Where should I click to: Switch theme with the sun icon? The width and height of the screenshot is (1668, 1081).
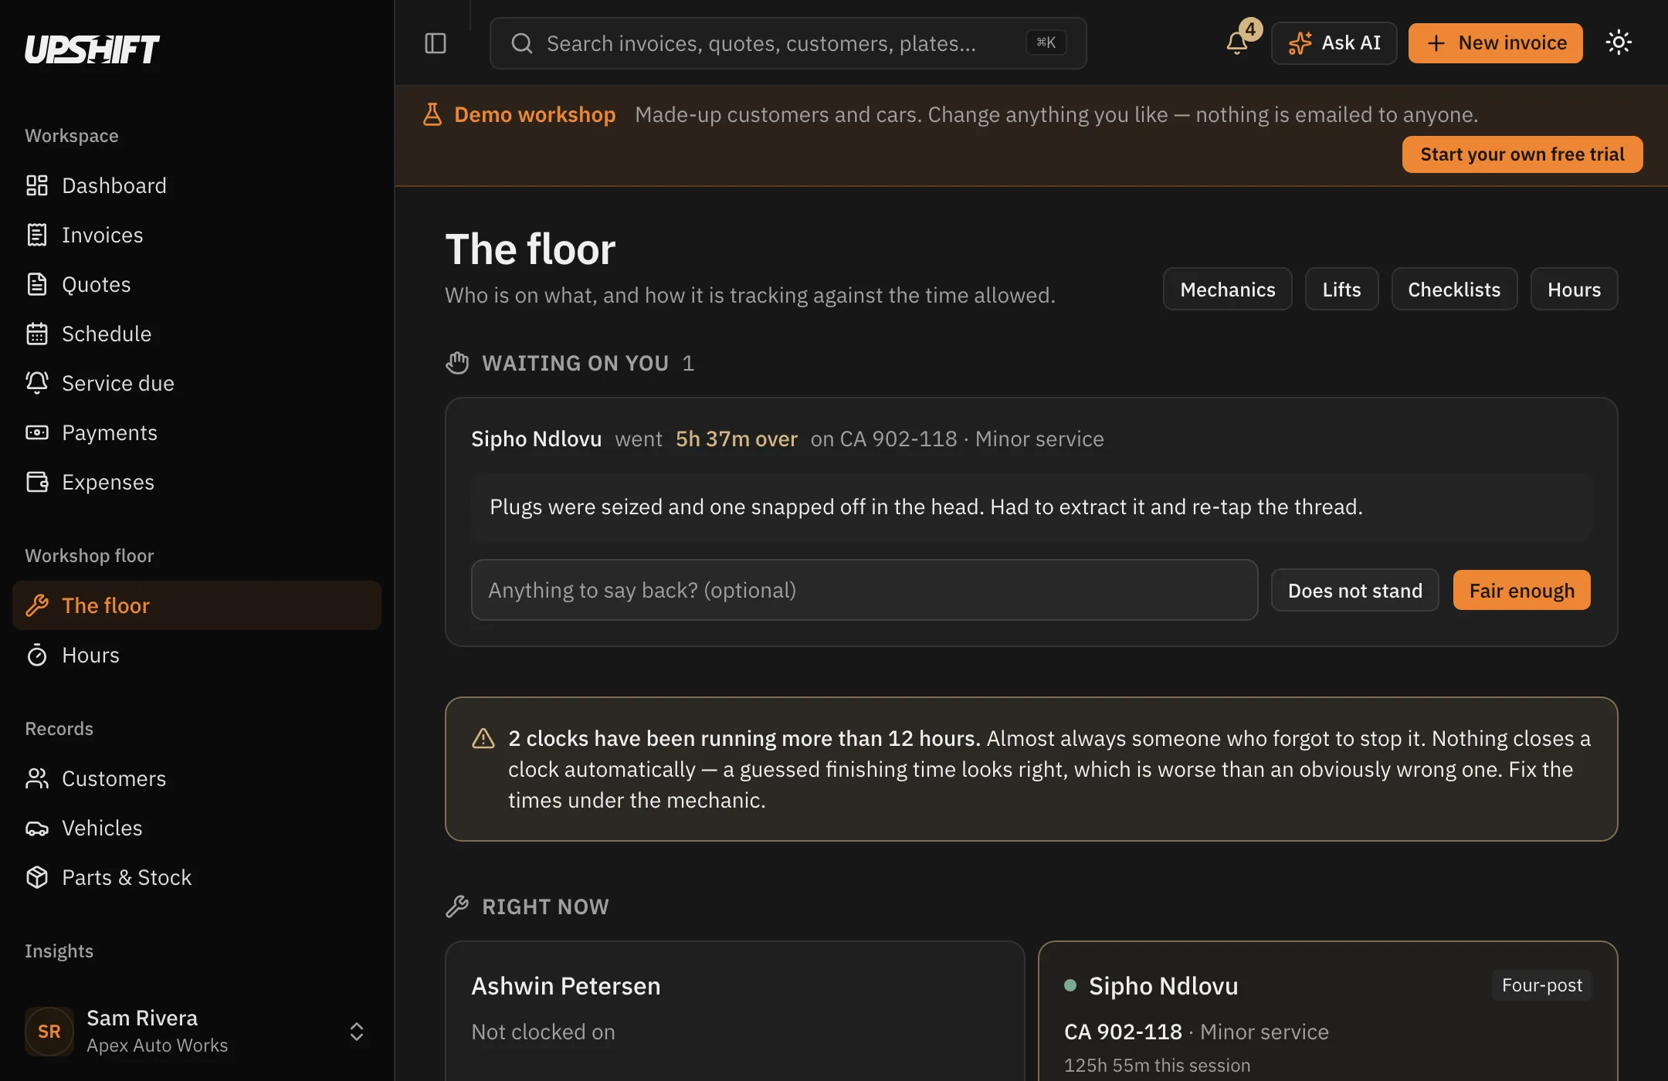1619,42
